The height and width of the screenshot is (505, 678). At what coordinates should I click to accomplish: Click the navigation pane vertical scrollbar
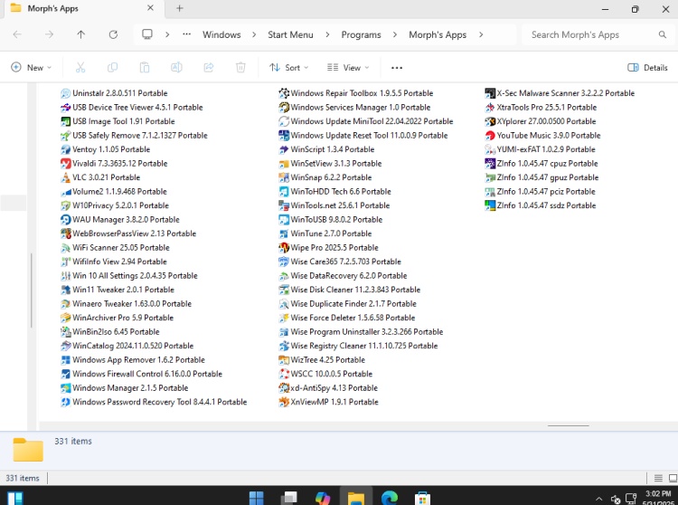pos(31,291)
